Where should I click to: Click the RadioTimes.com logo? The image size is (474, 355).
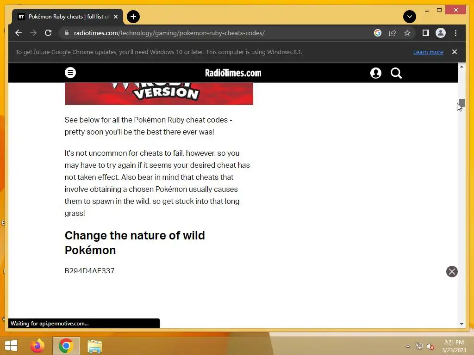click(233, 73)
